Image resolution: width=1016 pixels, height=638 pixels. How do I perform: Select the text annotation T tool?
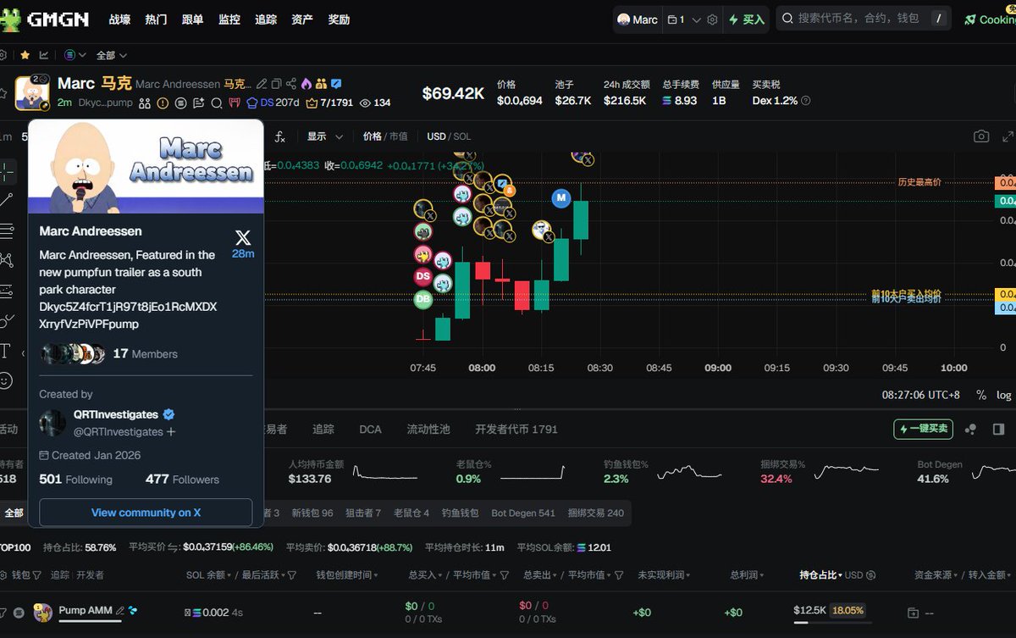pos(6,351)
